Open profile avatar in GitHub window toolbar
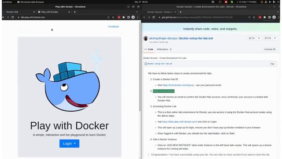Screen dimensions: 282x159 pyautogui.click(x=274, y=17)
